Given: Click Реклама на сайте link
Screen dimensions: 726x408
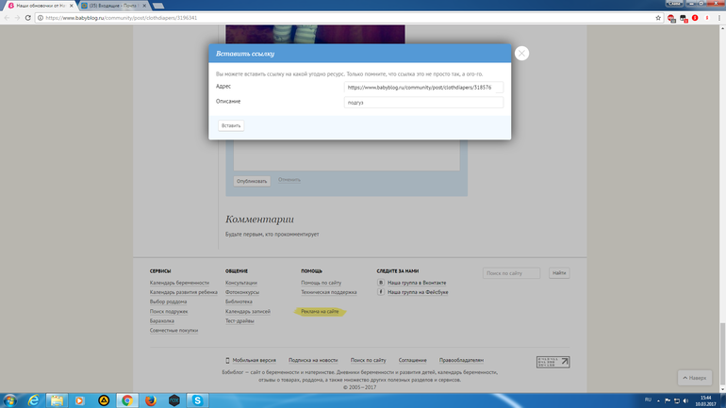Looking at the screenshot, I should pyautogui.click(x=320, y=311).
